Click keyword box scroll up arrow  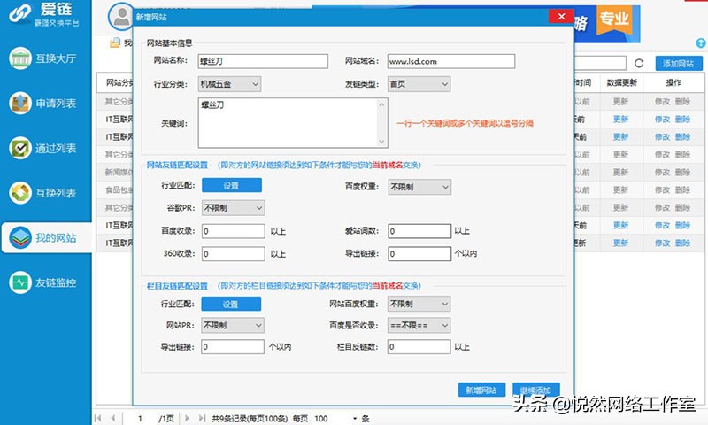coord(381,104)
